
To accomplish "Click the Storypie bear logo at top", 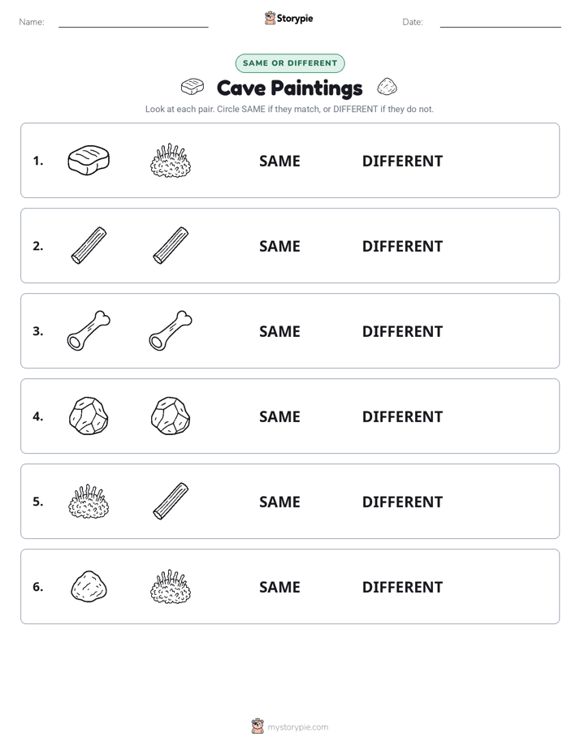I will pyautogui.click(x=270, y=18).
